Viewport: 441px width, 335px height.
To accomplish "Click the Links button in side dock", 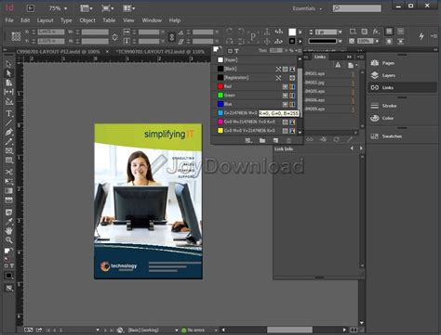I will [x=402, y=88].
